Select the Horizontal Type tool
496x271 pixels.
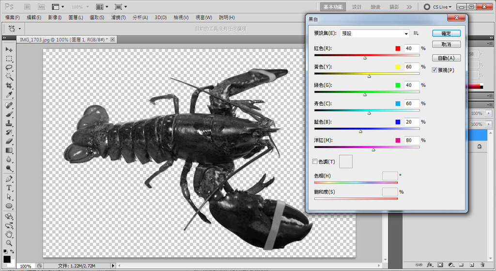[x=9, y=188]
